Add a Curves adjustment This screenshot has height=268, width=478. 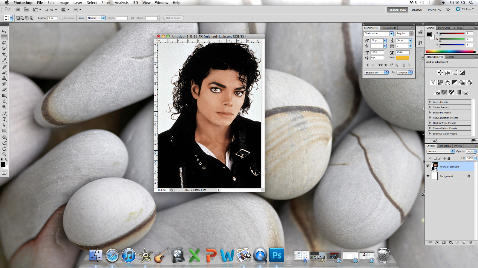(455, 73)
